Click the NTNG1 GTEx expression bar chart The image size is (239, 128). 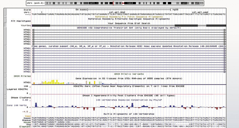click(x=75, y=82)
